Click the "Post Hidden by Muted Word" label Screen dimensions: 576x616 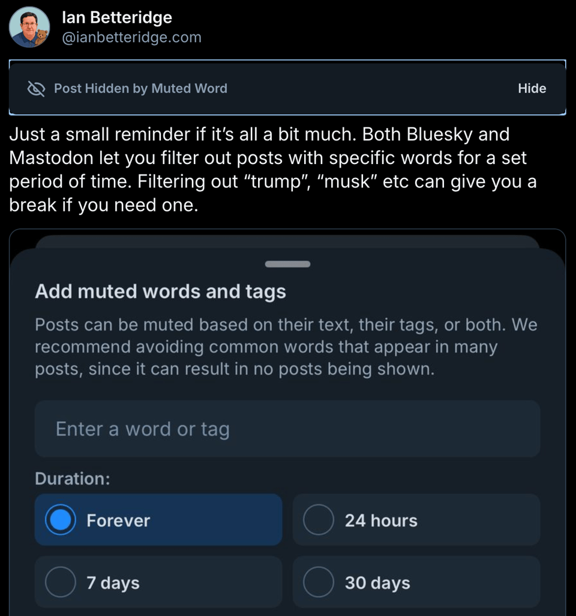[140, 89]
